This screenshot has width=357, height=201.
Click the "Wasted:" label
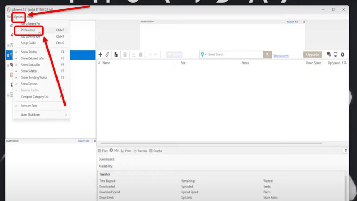tap(268, 181)
